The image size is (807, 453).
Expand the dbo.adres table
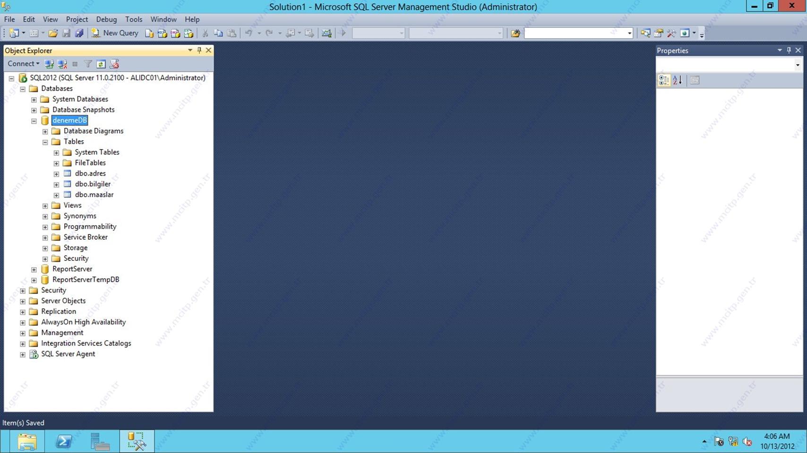(x=56, y=174)
